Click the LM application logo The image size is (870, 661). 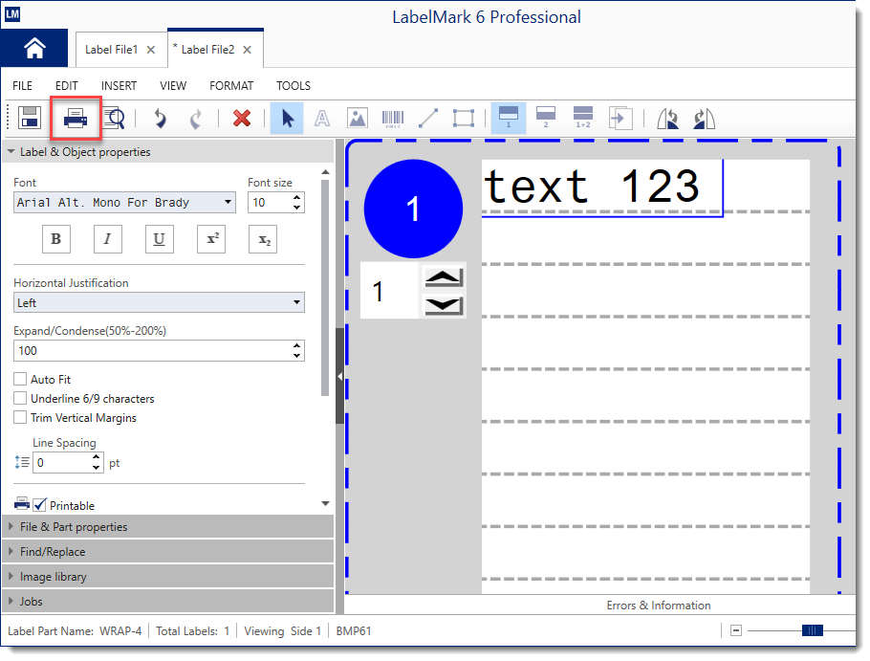pyautogui.click(x=12, y=14)
